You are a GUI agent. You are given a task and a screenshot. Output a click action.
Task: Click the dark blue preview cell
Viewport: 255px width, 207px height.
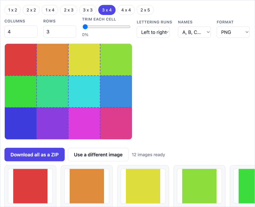point(21,124)
